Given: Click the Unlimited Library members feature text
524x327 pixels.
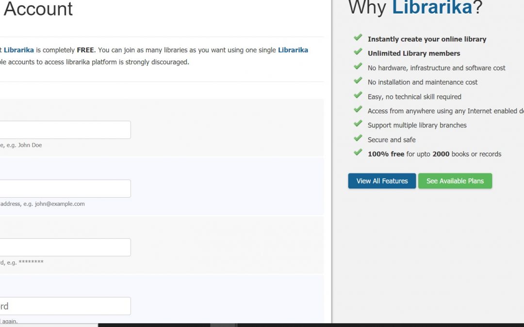Looking at the screenshot, I should [414, 53].
